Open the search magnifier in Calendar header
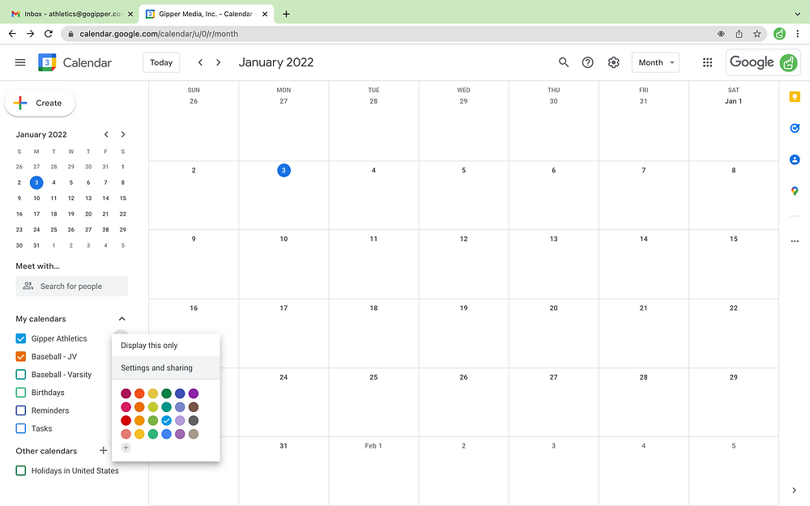 click(x=564, y=62)
